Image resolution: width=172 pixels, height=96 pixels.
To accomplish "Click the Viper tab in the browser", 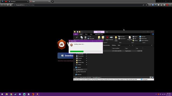I will pyautogui.click(x=40, y=2).
